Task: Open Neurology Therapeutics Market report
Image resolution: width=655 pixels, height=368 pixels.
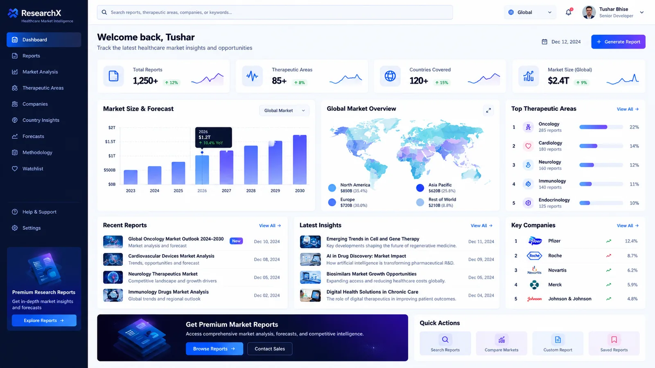Action: (x=192, y=277)
